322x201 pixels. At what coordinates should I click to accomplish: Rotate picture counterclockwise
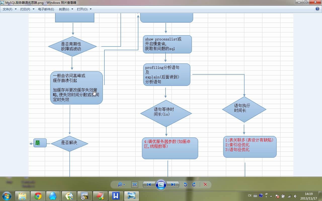coord(185,184)
